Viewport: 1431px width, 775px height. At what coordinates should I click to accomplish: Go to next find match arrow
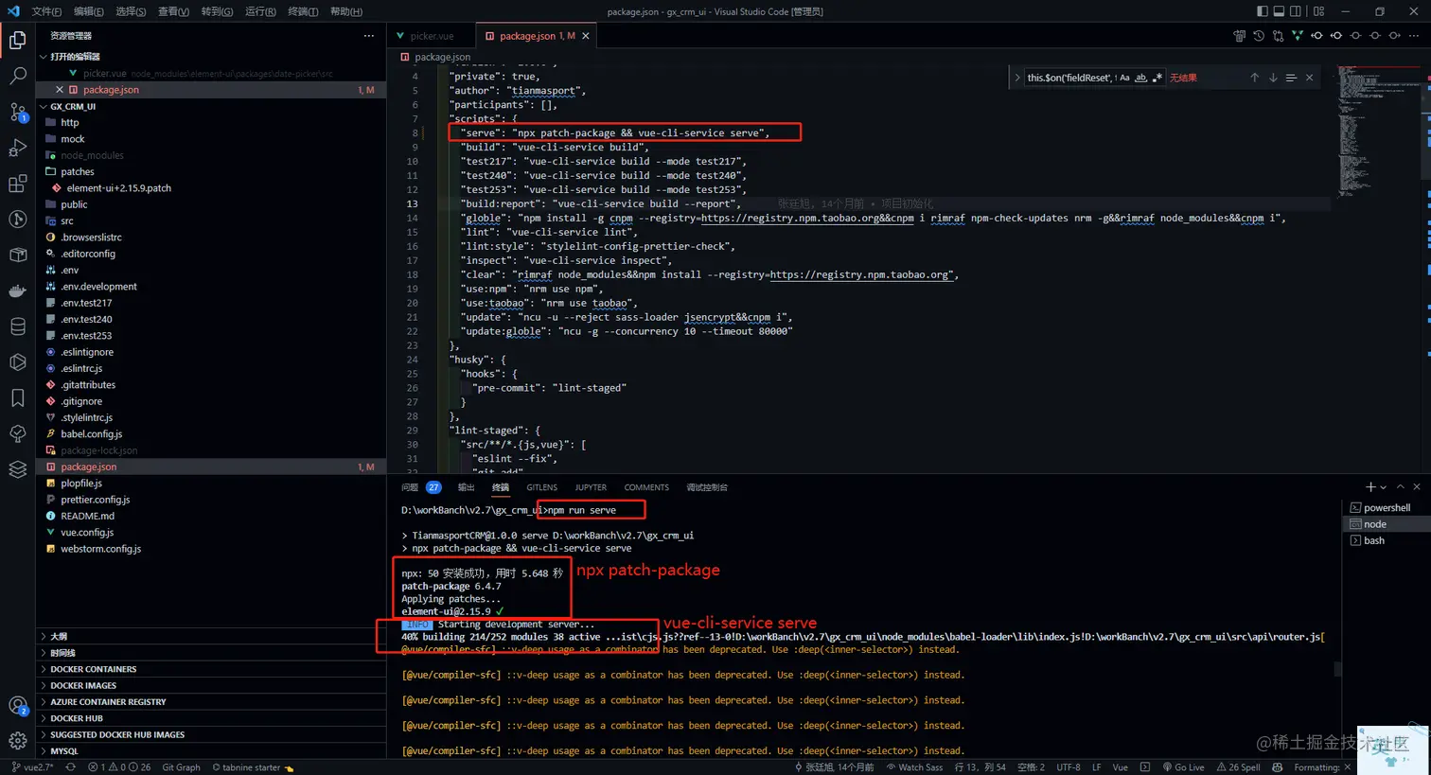tap(1273, 78)
